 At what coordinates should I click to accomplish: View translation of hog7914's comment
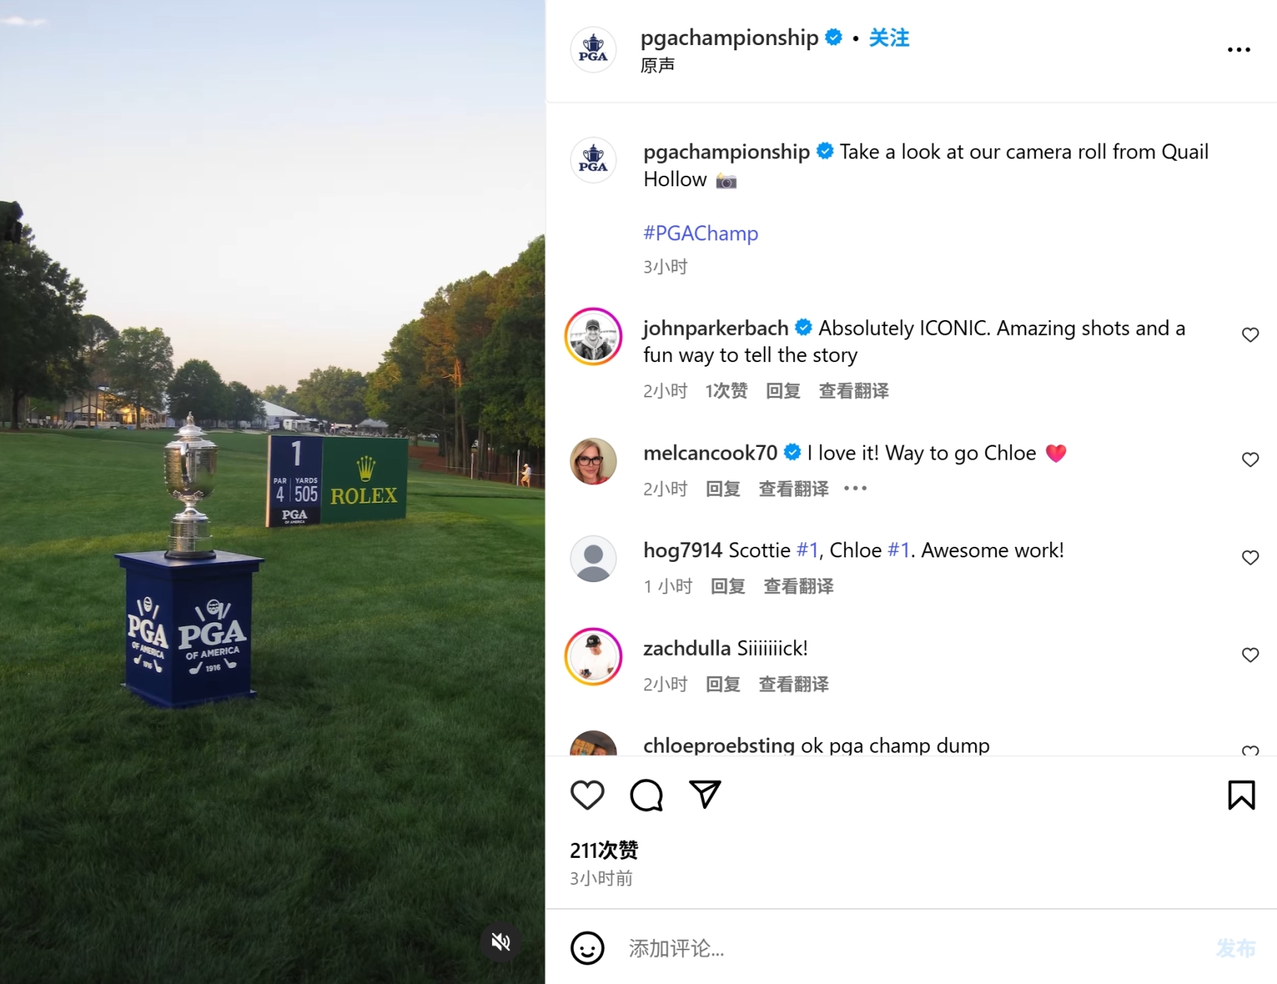[x=799, y=586]
